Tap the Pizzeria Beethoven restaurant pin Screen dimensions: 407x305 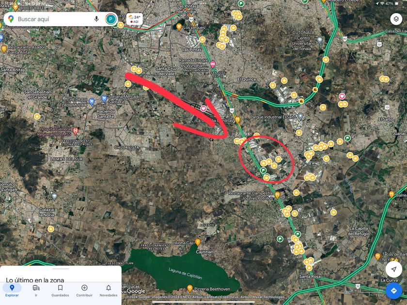point(190,288)
